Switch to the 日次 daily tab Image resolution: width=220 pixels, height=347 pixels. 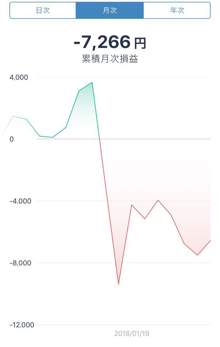43,10
